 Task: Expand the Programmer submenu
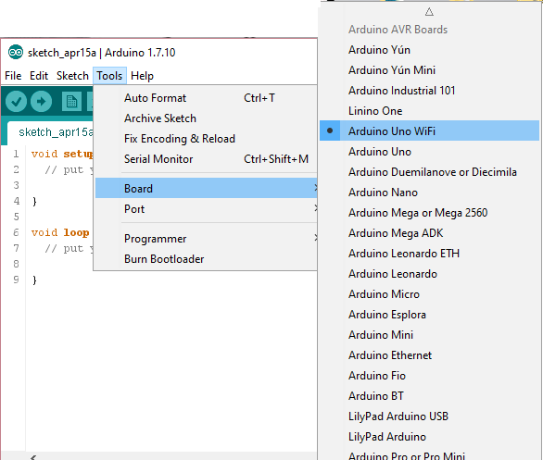[x=207, y=238]
